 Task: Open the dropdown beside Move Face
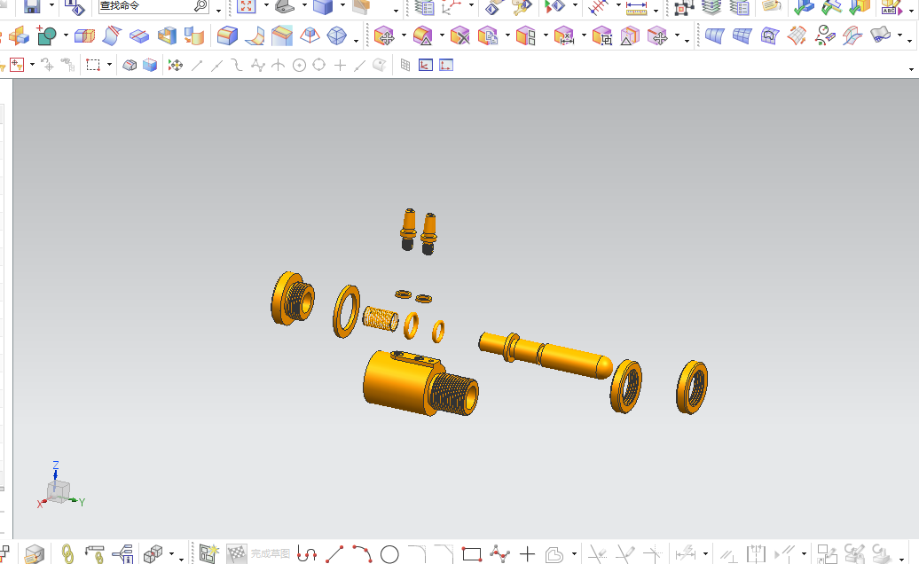point(404,35)
